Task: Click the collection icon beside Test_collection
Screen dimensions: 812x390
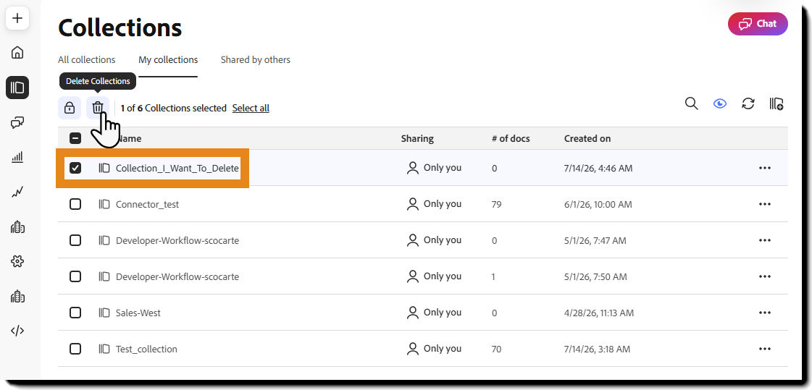Action: click(104, 349)
